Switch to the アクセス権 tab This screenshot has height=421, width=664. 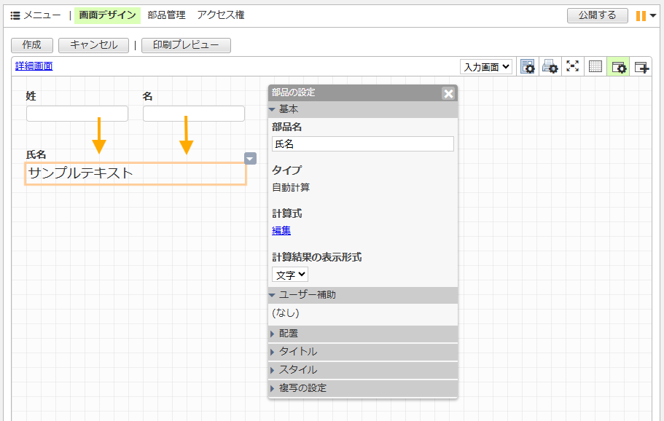pos(220,15)
